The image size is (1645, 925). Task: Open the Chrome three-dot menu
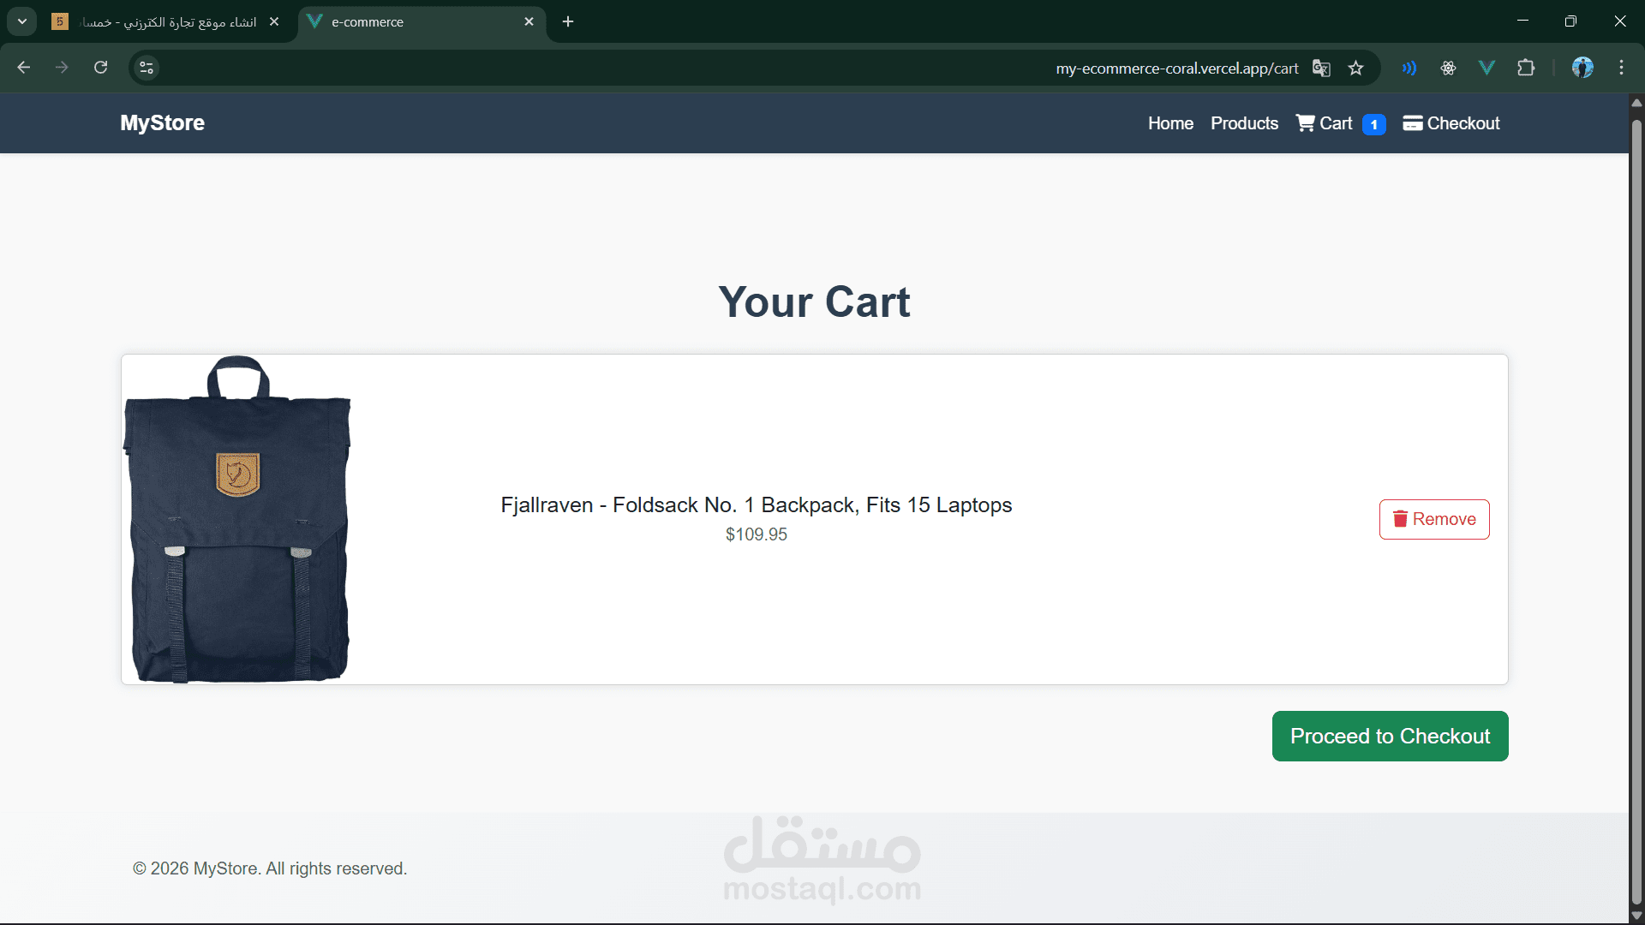coord(1621,68)
